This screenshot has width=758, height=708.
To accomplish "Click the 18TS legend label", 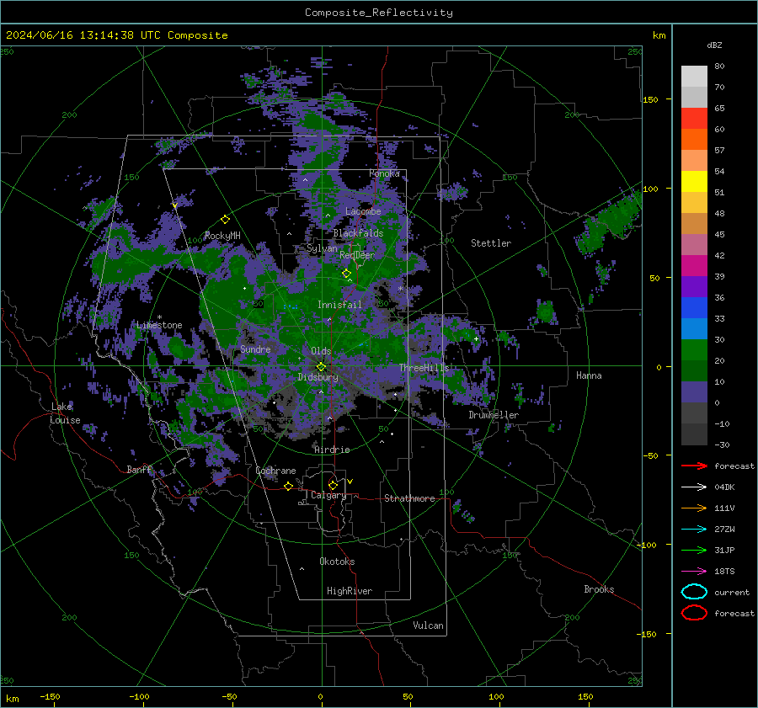I will [724, 572].
